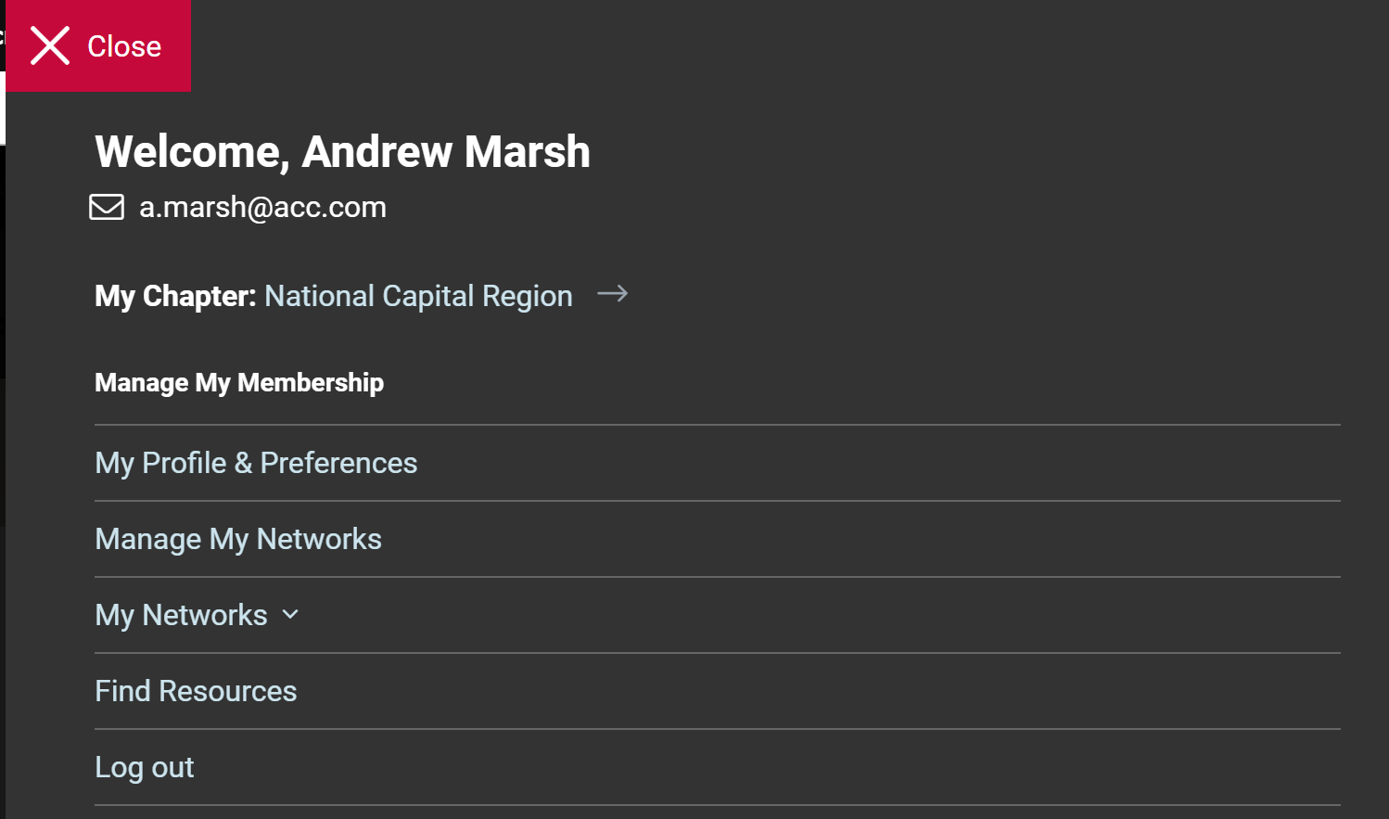Open the National Capital Region chapter link
The image size is (1389, 819).
tap(418, 296)
